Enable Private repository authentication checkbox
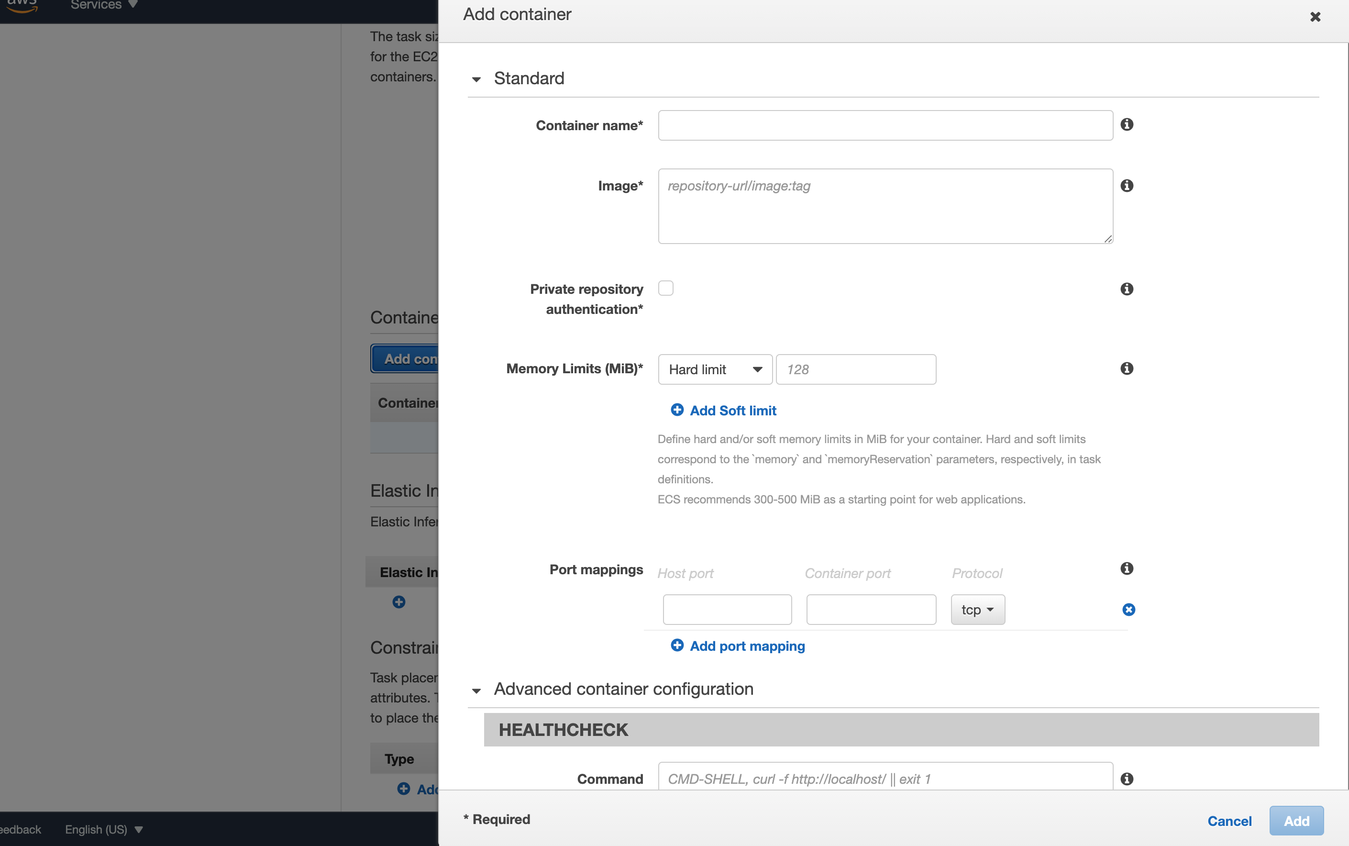Screen dimensions: 1349x846 [x=665, y=288]
